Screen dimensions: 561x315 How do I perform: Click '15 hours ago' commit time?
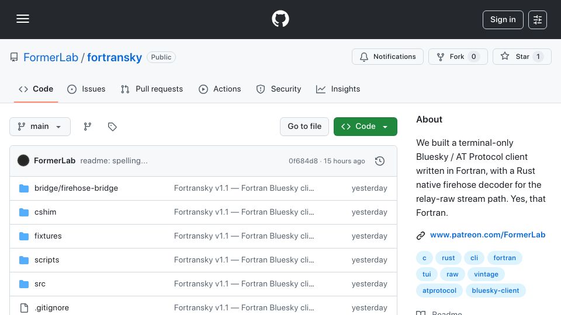click(x=344, y=161)
